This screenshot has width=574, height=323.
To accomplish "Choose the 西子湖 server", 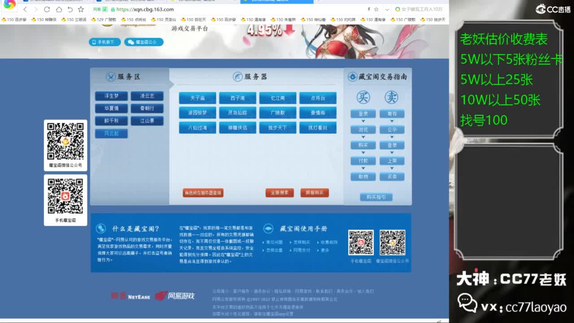I will point(238,98).
